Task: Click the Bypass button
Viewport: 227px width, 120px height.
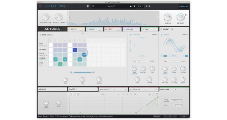Action: (x=157, y=116)
